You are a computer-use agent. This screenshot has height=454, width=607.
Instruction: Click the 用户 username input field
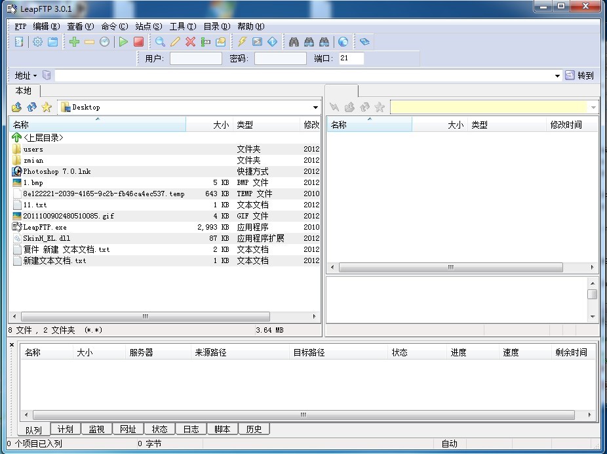coord(195,58)
